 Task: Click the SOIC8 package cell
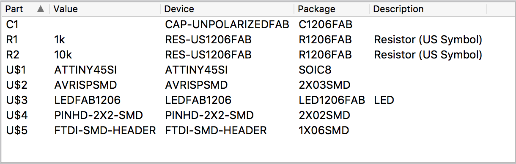tap(315, 70)
